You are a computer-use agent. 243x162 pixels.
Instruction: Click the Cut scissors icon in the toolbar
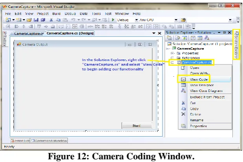51,20
